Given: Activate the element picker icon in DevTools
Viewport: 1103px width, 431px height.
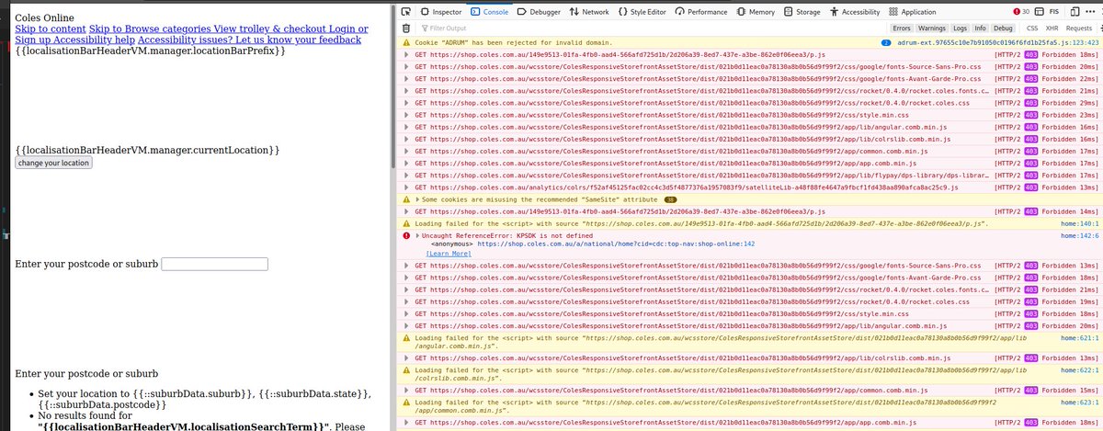Looking at the screenshot, I should coord(408,12).
